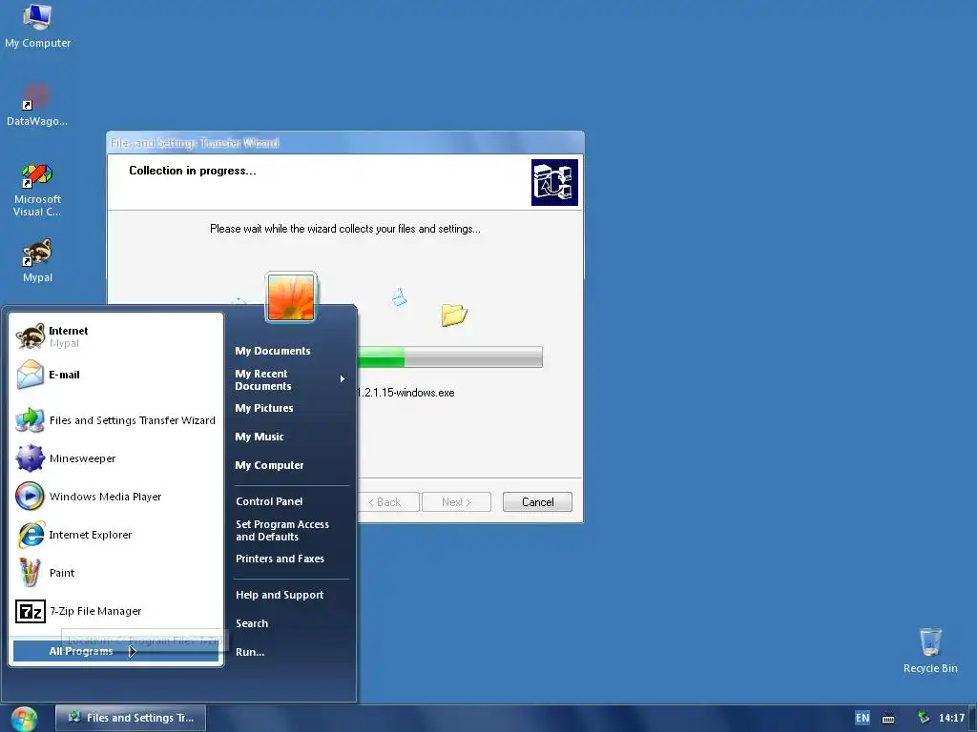
Task: Click the on-screen keyboard tray icon
Action: pos(888,719)
